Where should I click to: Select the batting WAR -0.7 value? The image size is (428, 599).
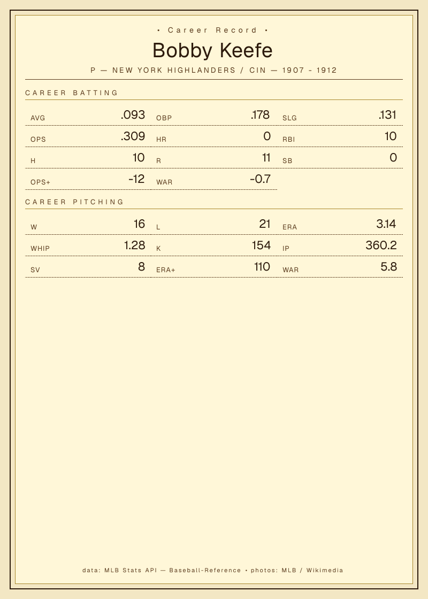pyautogui.click(x=260, y=179)
